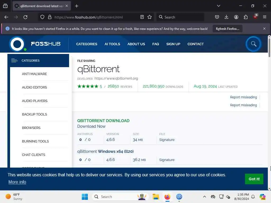Open the weather widget showing 68°F
Screen dimensions: 271x203
pyautogui.click(x=14, y=197)
